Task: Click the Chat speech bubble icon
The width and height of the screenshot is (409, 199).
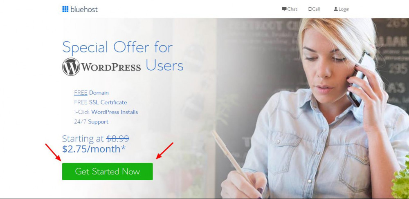Action: point(284,9)
